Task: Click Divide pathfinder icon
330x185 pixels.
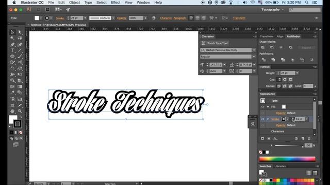Action: (x=263, y=60)
